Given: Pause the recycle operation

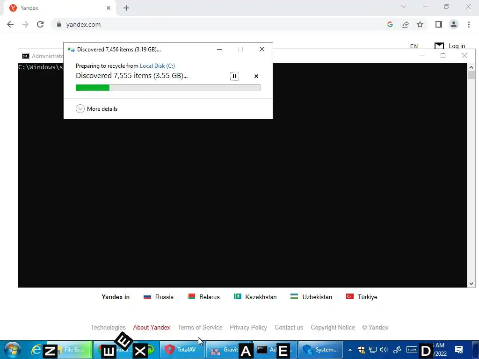Looking at the screenshot, I should coord(234,76).
